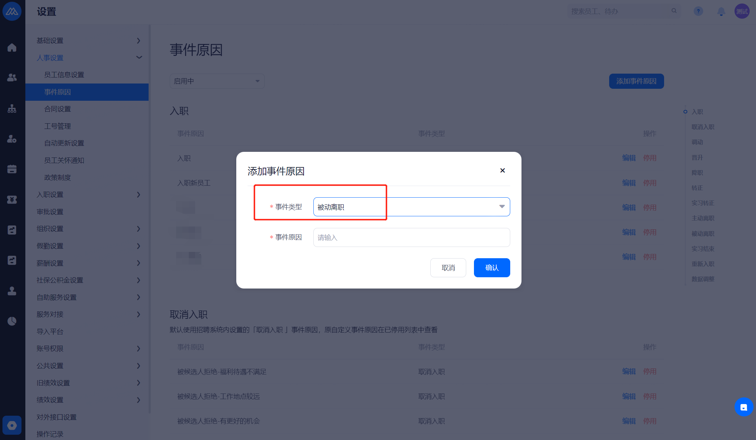Collapse the 人事设置 menu section
The image size is (756, 440).
88,58
